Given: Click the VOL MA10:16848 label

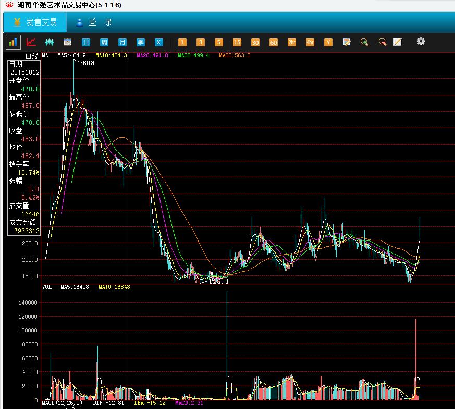Looking at the screenshot, I should pyautogui.click(x=114, y=287).
